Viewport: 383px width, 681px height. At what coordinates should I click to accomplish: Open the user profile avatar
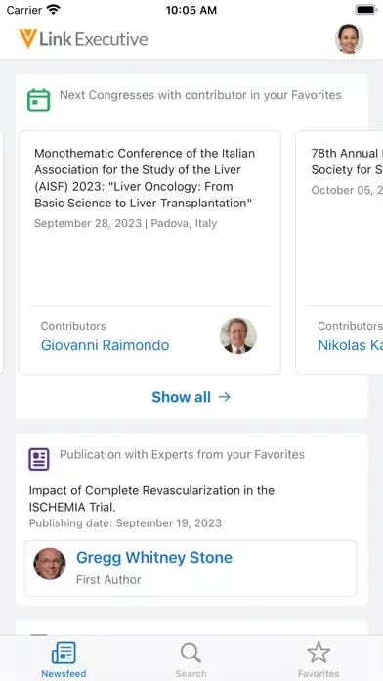(349, 39)
